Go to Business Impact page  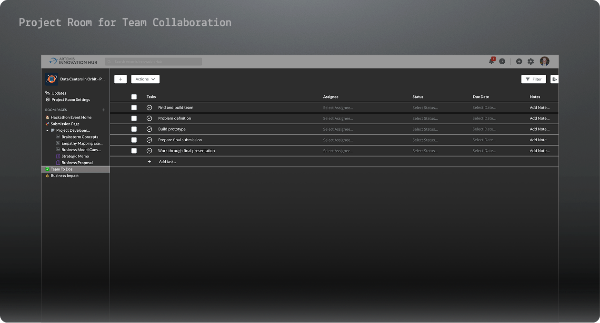[65, 176]
